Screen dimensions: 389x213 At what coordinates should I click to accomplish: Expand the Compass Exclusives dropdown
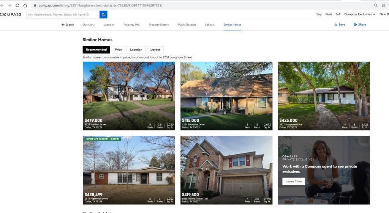point(359,14)
